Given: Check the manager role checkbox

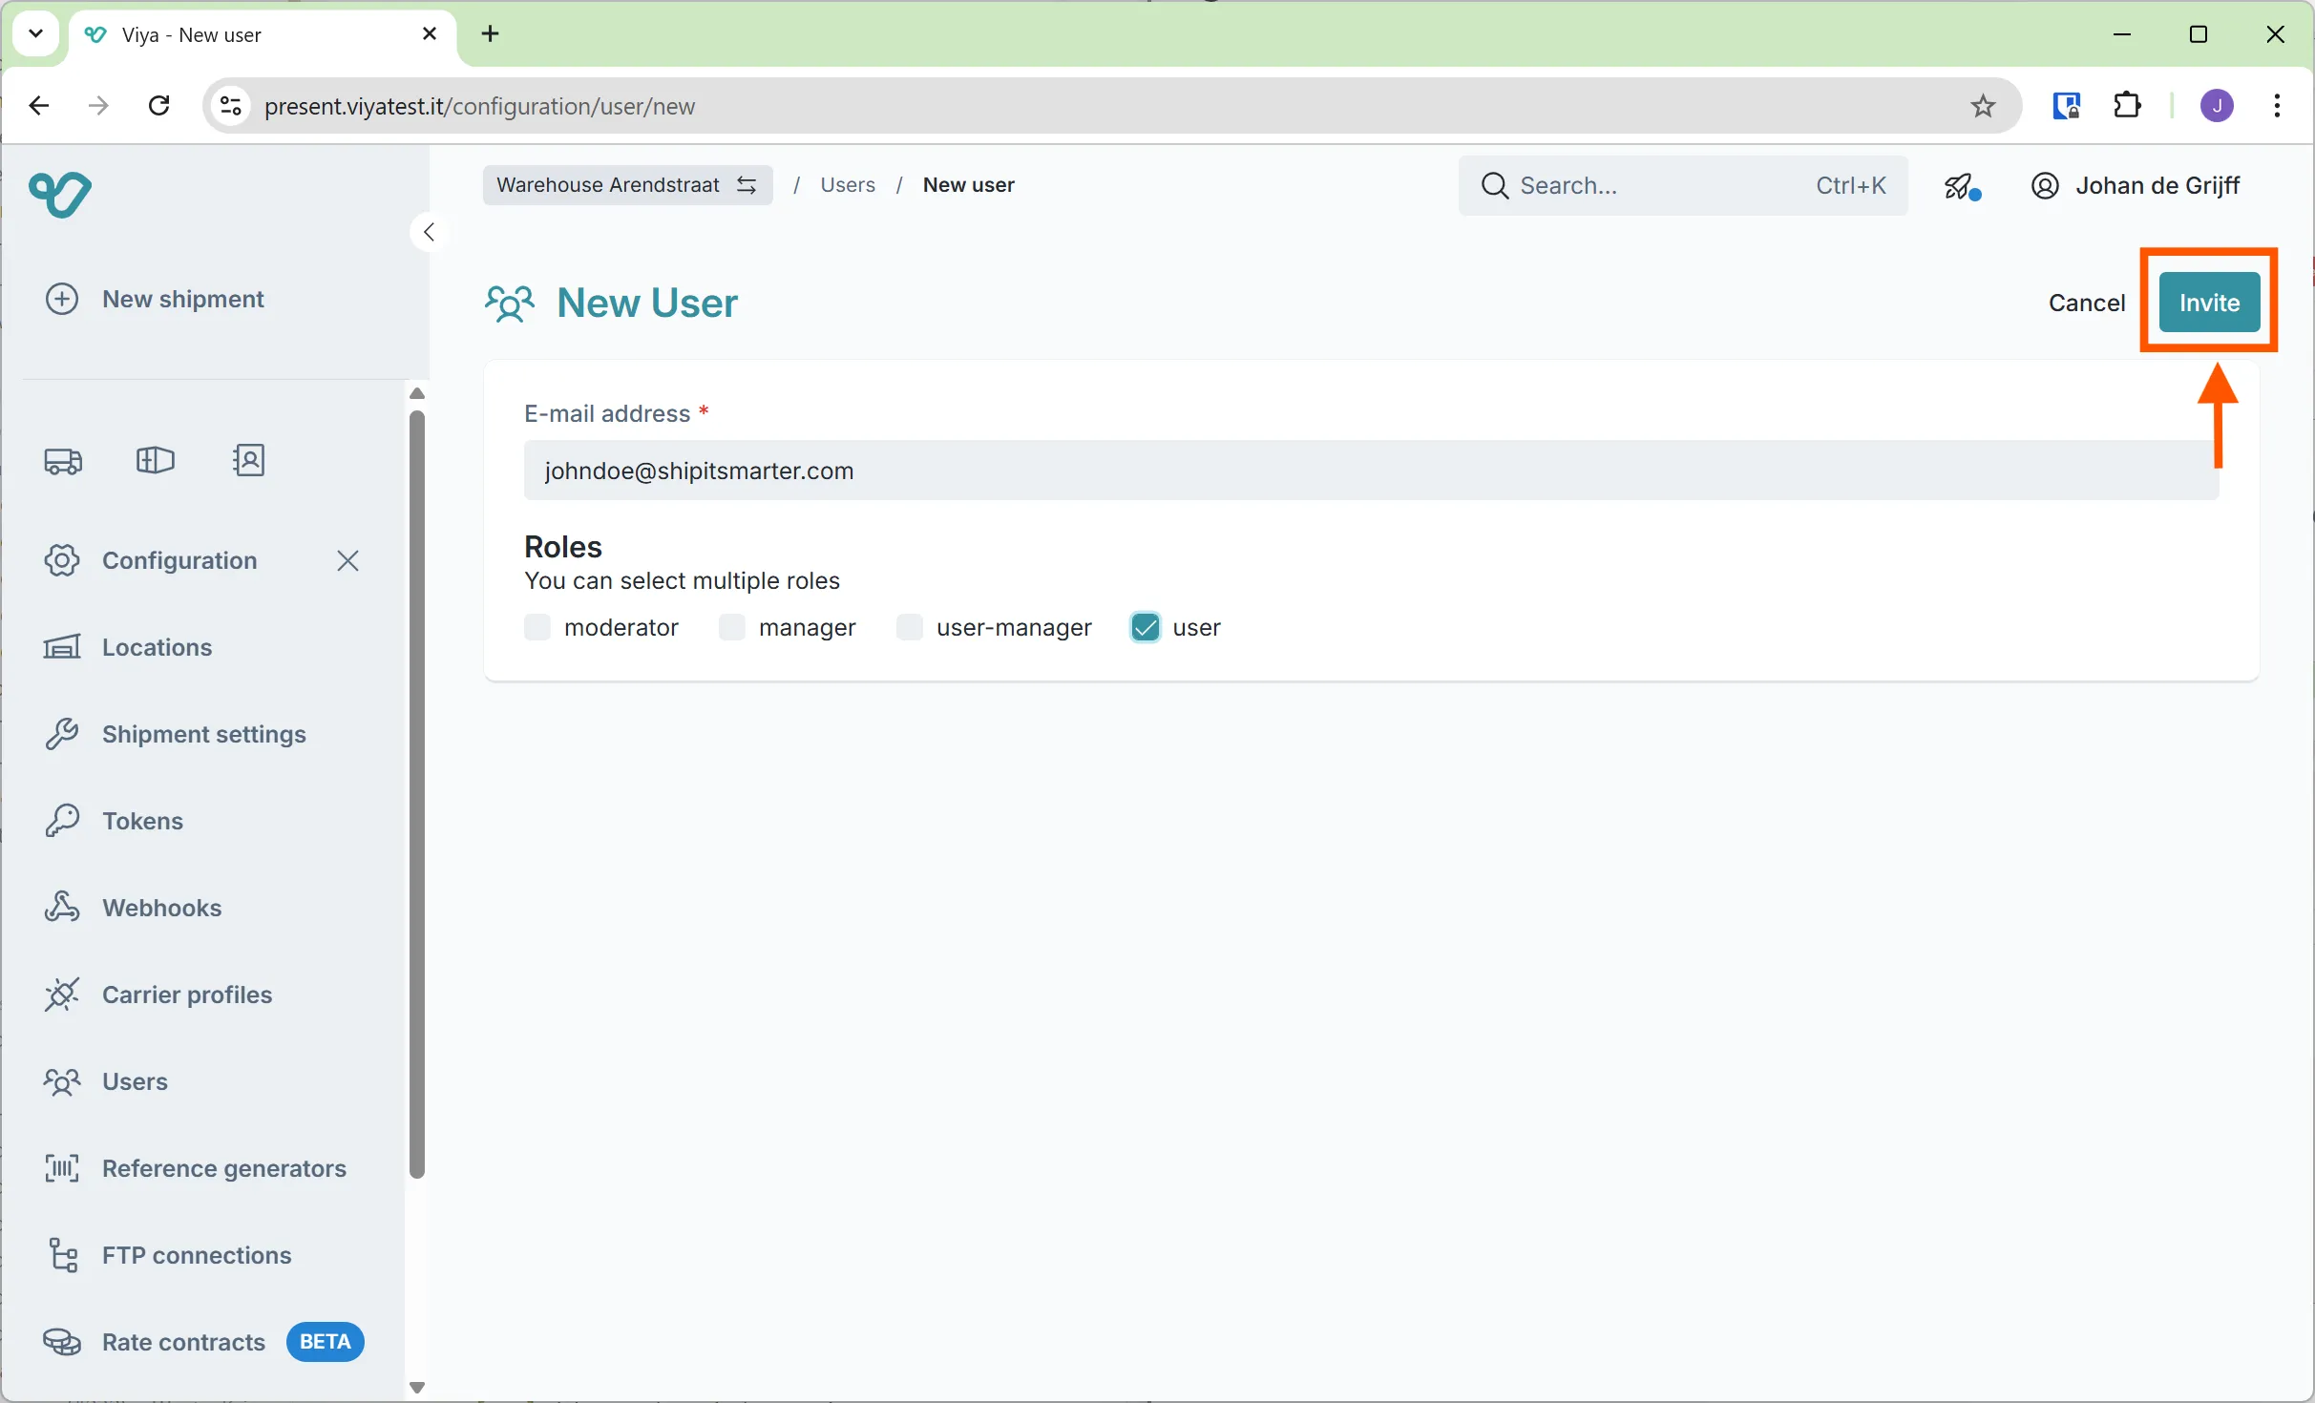Looking at the screenshot, I should click(732, 627).
